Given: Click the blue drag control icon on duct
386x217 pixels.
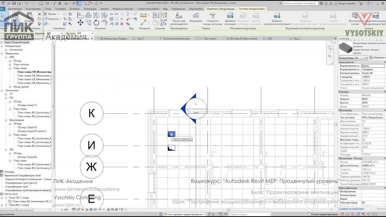Looking at the screenshot, I should pyautogui.click(x=171, y=134).
